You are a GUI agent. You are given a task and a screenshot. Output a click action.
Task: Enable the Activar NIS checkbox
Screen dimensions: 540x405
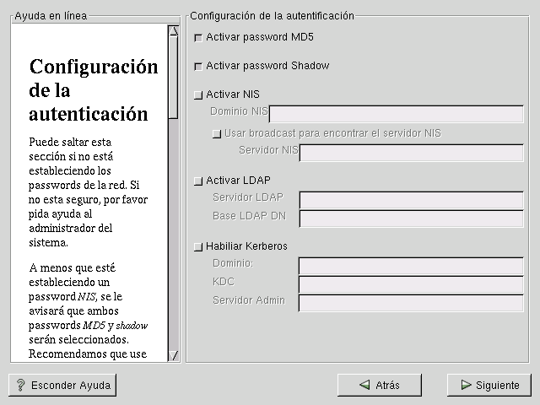tap(198, 94)
